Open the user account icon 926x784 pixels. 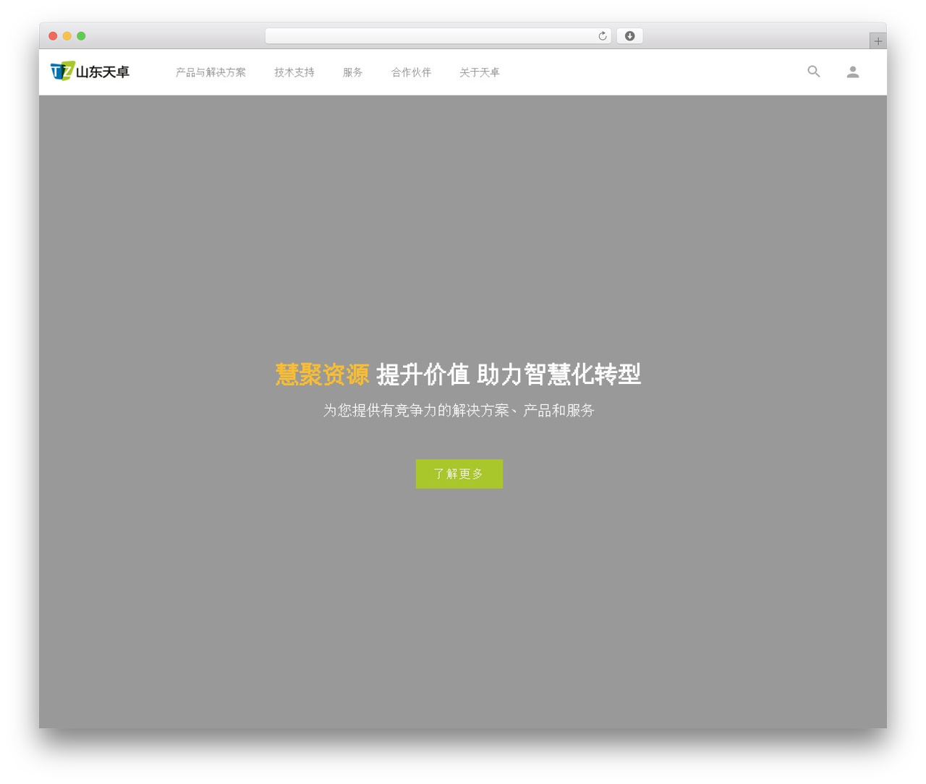click(853, 72)
